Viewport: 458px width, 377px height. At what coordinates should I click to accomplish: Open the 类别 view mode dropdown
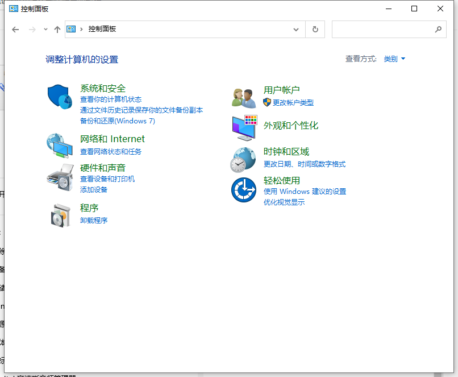pyautogui.click(x=394, y=58)
